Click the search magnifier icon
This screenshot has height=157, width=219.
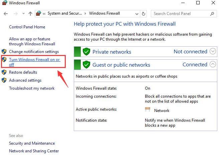click(x=212, y=14)
